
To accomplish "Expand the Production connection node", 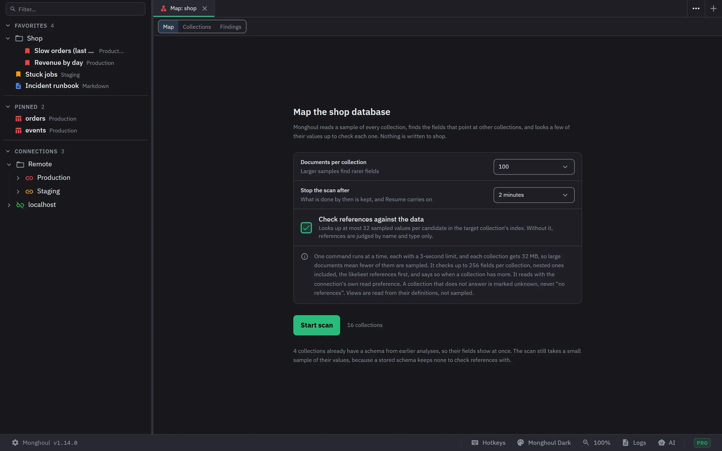I will [18, 178].
